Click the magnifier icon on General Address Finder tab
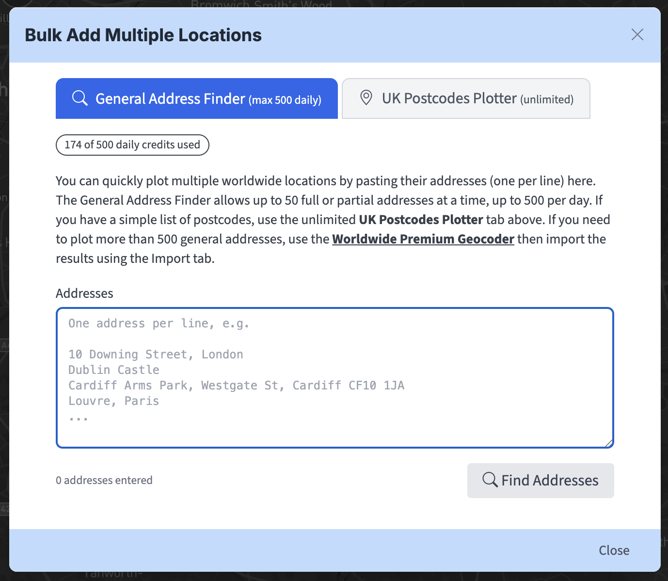This screenshot has height=581, width=668. coord(80,98)
